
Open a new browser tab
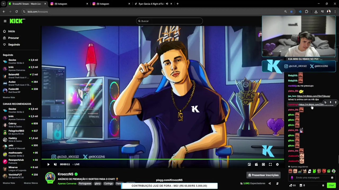coord(177,4)
